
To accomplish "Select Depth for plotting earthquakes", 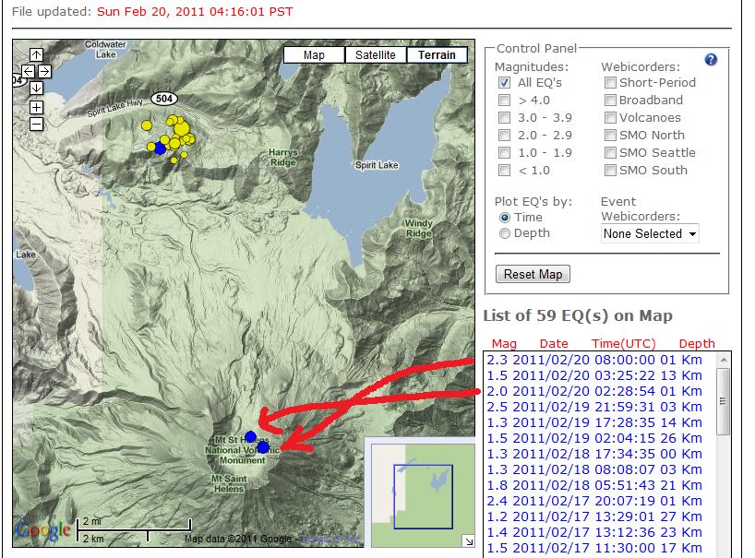I will pyautogui.click(x=505, y=234).
